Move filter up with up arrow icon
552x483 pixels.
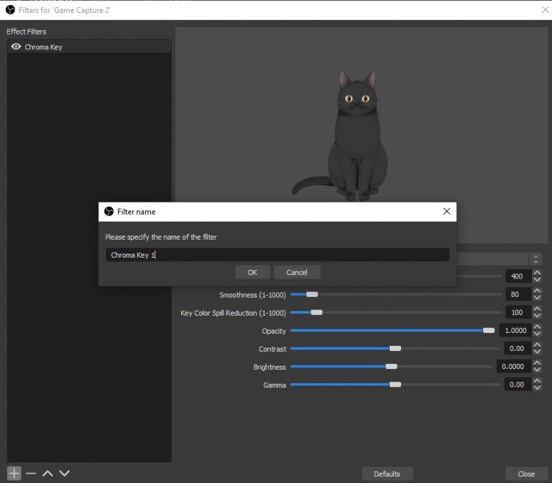pos(47,473)
